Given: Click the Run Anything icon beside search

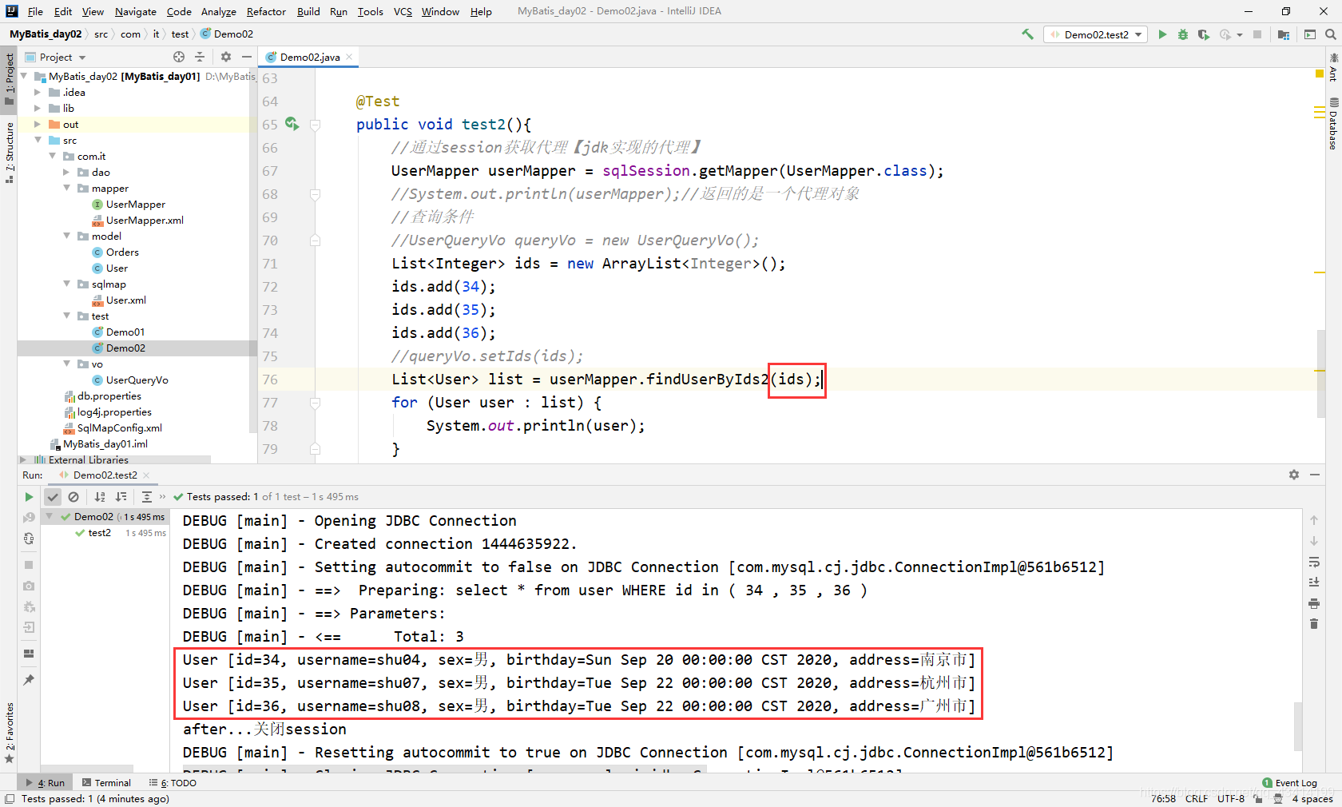Looking at the screenshot, I should pyautogui.click(x=1310, y=34).
